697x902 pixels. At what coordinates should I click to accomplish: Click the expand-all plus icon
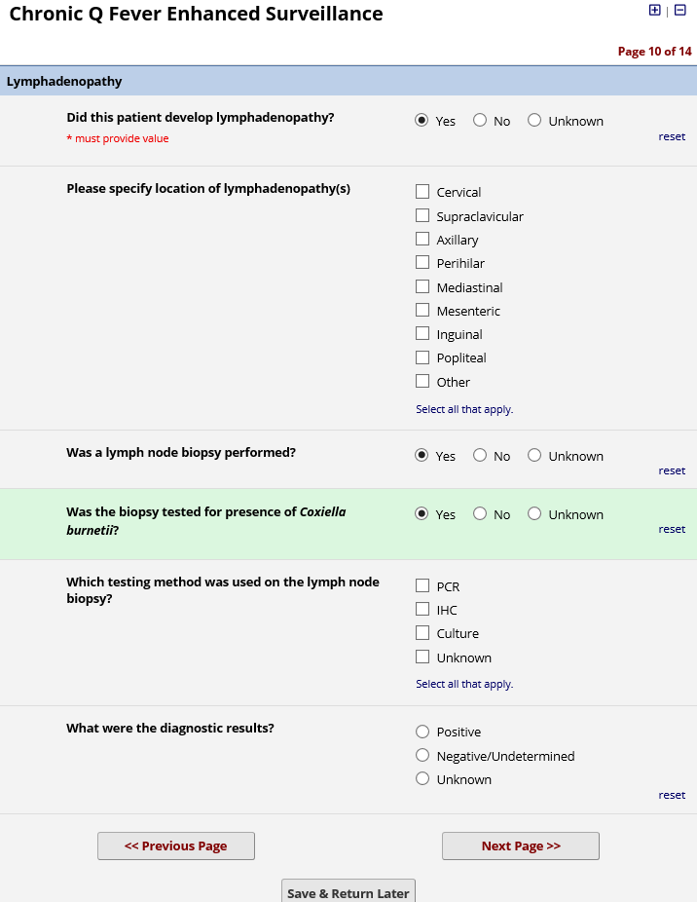tap(654, 10)
